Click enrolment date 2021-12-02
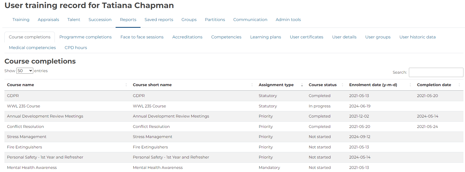The image size is (465, 172). coord(359,116)
